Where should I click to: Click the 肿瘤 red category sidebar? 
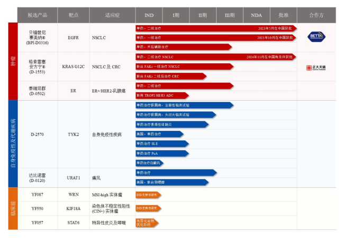point(13,61)
